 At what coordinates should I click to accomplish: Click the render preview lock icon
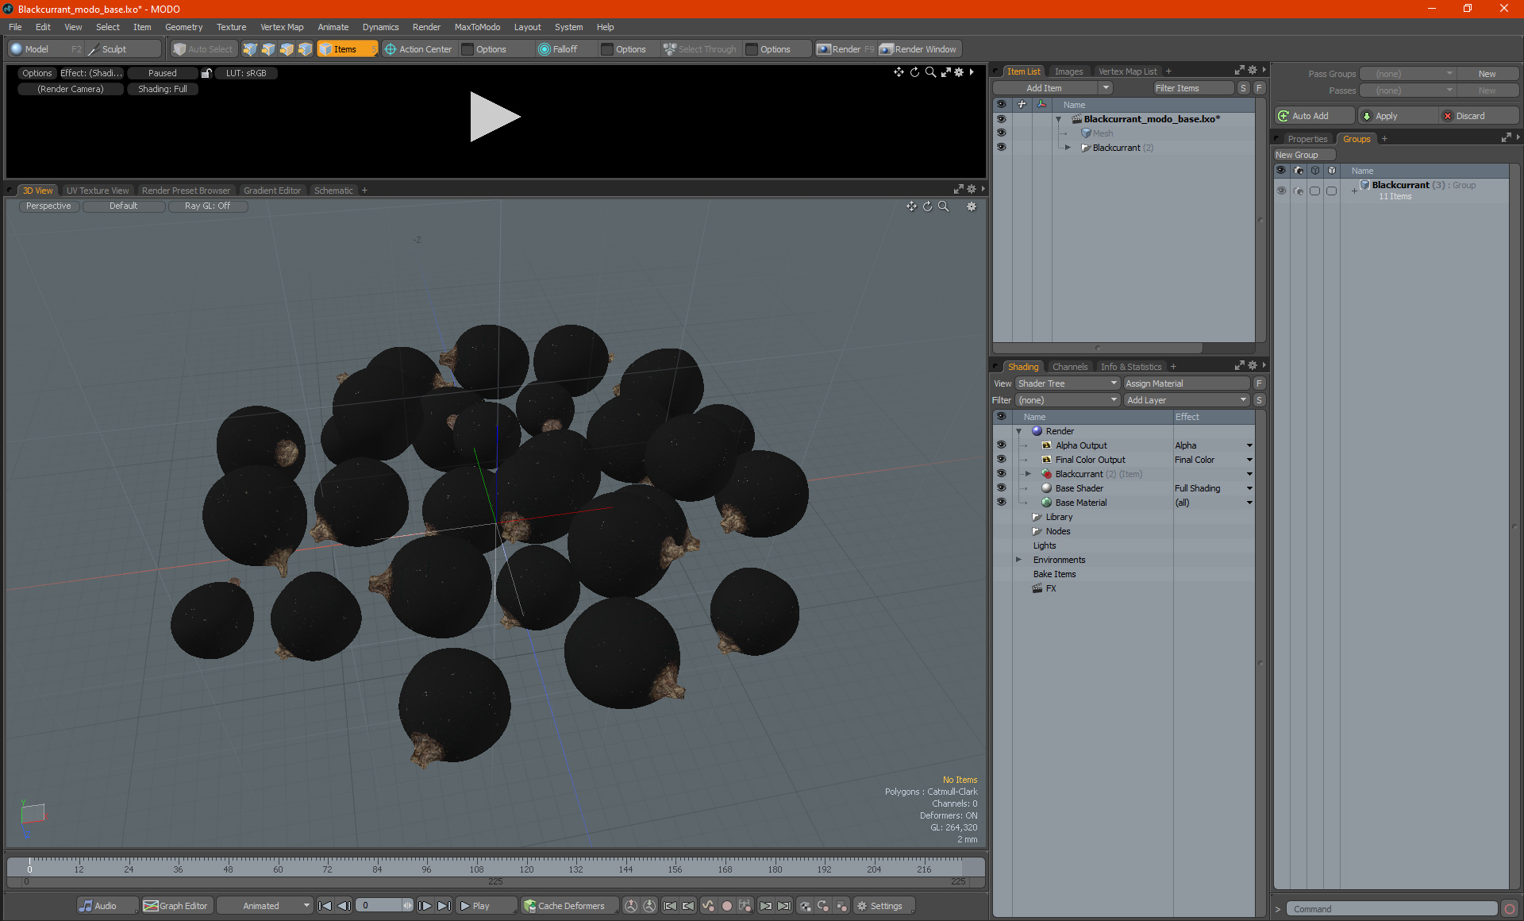(206, 73)
